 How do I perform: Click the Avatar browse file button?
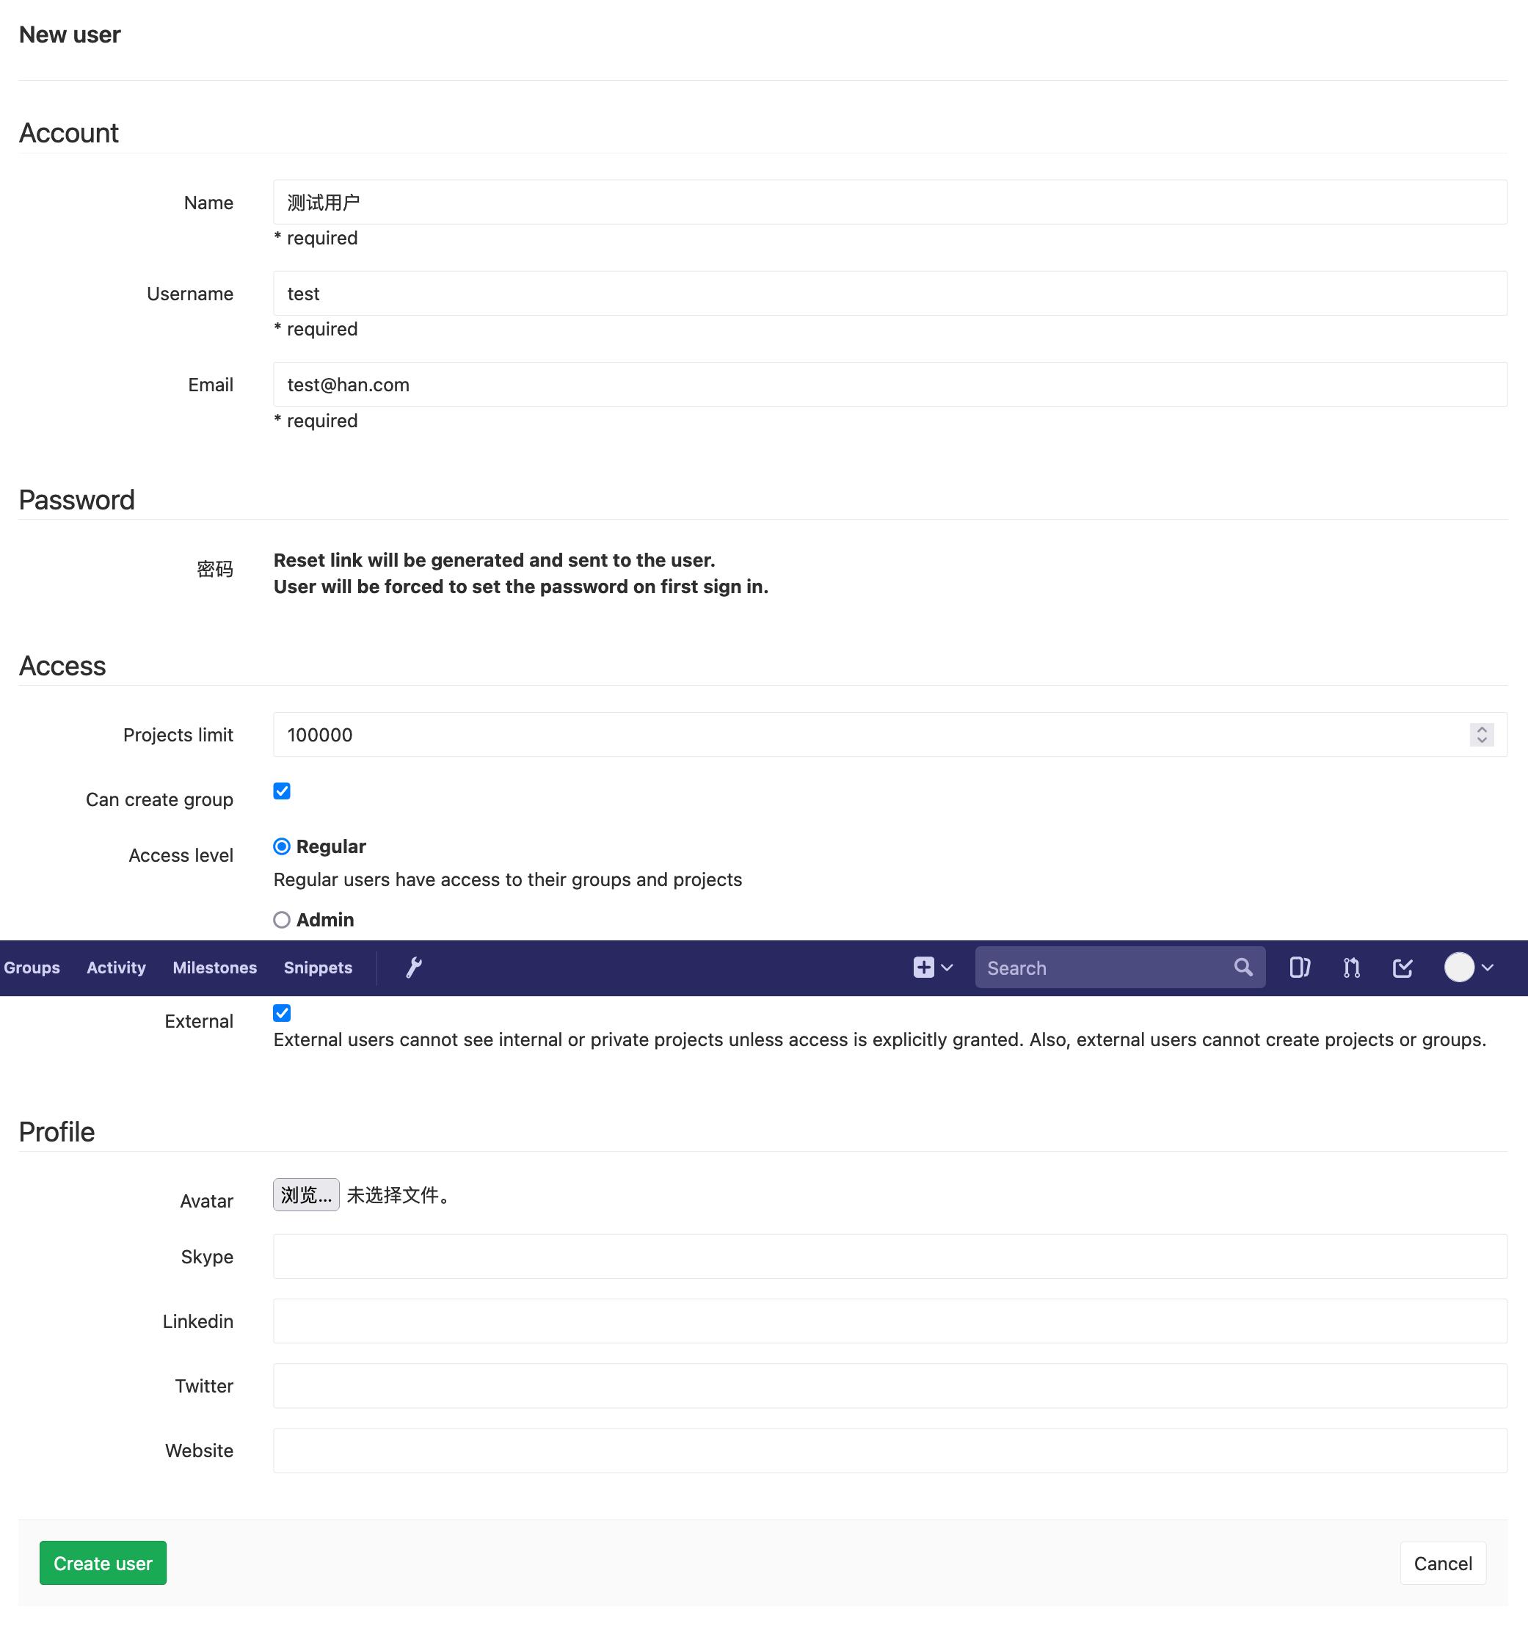pos(306,1195)
